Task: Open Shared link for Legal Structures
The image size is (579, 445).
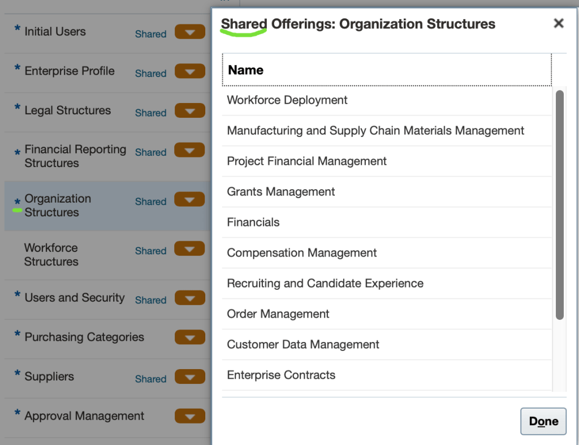Action: coord(150,113)
